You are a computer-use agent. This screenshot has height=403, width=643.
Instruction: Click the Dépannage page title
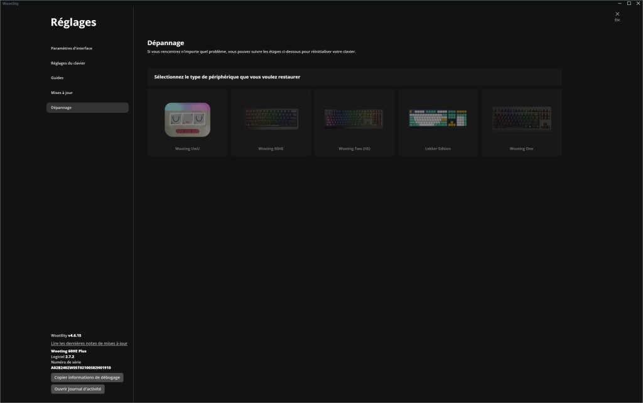pos(166,43)
